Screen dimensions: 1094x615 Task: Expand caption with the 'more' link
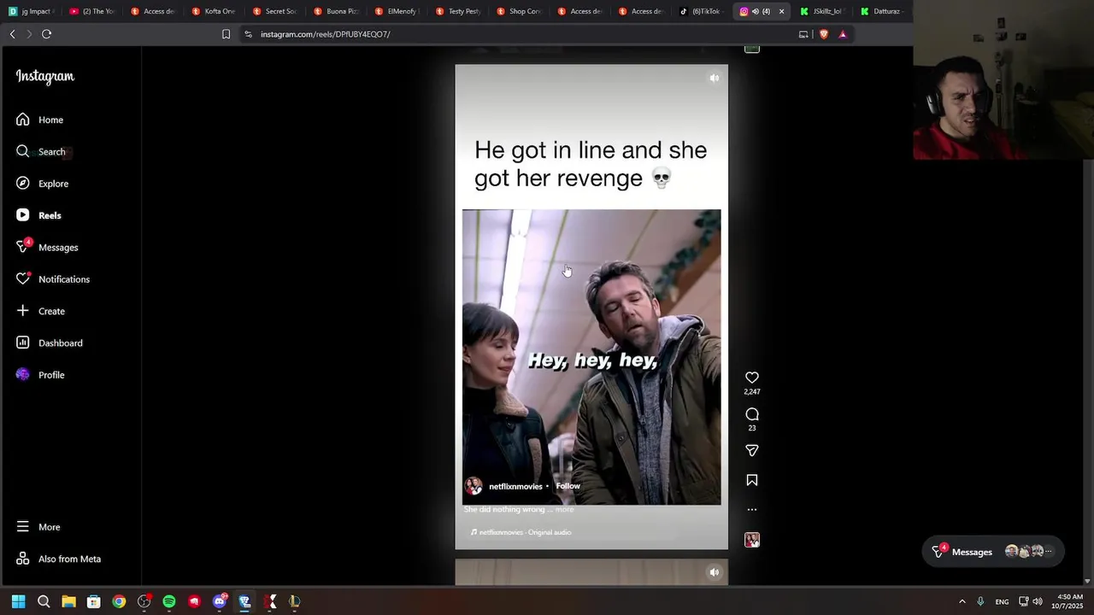565,509
